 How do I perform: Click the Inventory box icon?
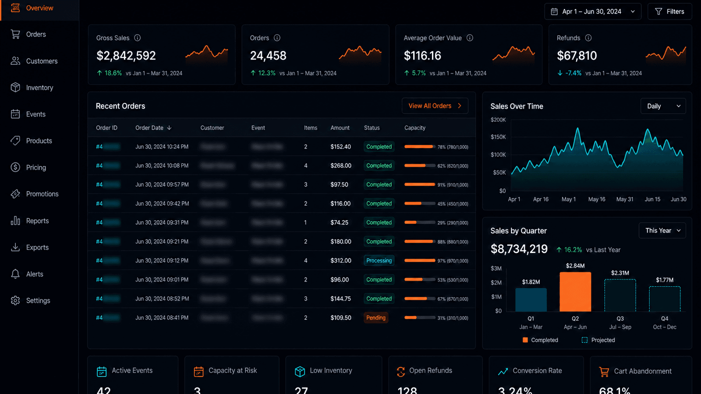(x=15, y=88)
